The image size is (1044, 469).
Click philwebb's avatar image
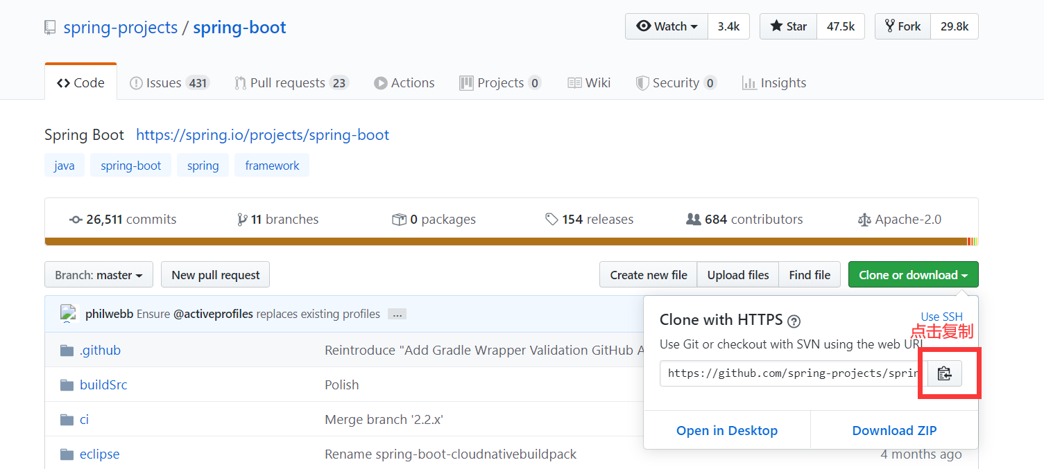(x=68, y=314)
